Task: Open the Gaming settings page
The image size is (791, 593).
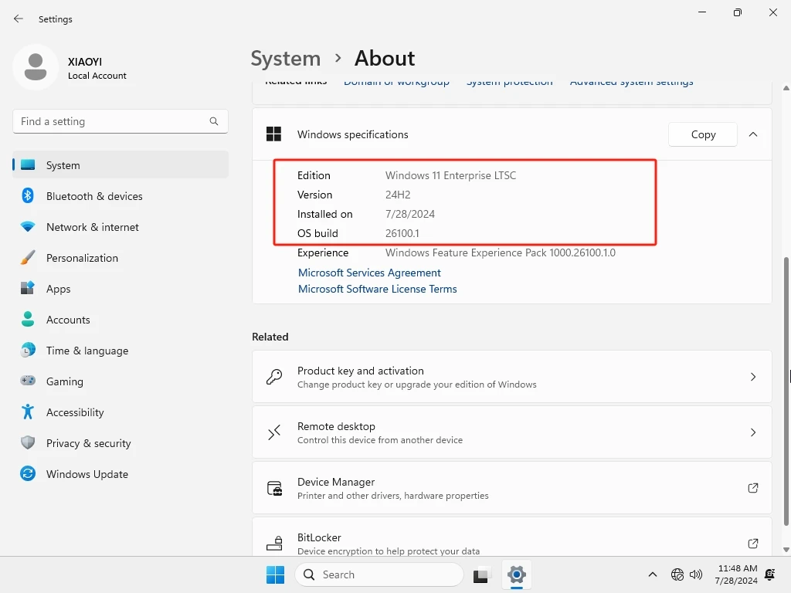Action: tap(120, 381)
